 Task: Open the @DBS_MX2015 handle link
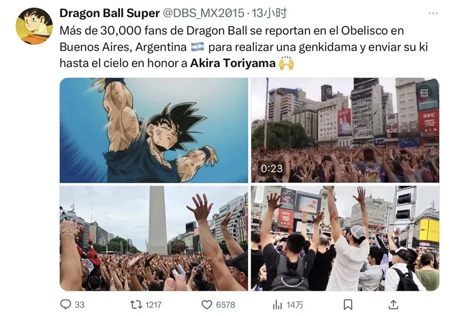click(x=203, y=14)
